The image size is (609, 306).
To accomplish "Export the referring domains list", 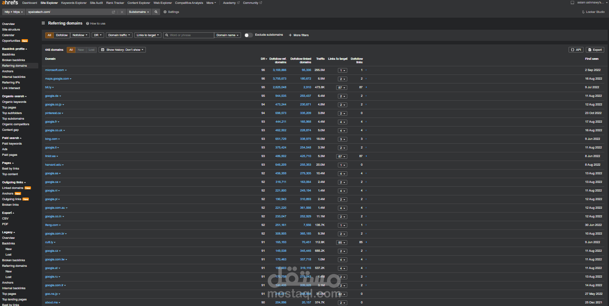I will tap(595, 50).
